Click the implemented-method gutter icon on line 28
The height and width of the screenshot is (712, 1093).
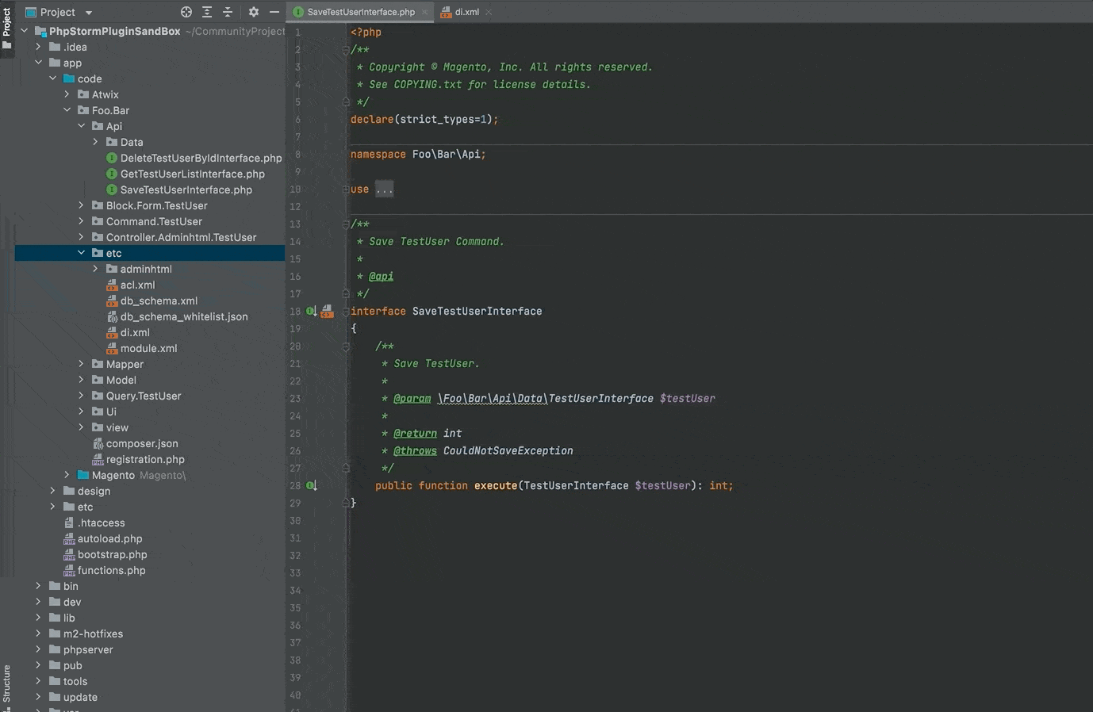(311, 486)
